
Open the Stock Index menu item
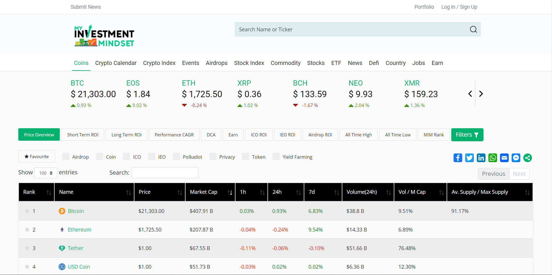(x=249, y=63)
